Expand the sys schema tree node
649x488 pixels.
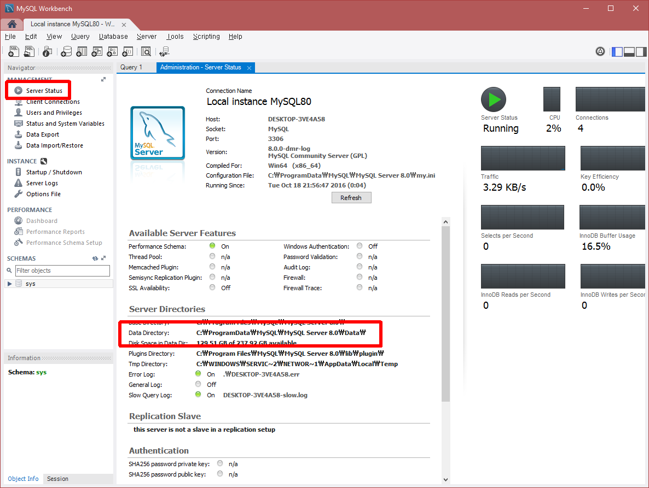pos(9,284)
